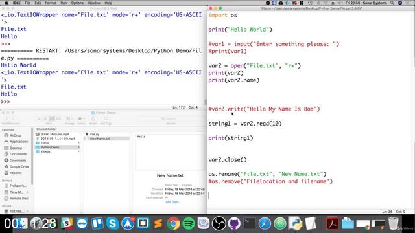Open the Run menu
Image resolution: width=415 pixels, height=233 pixels.
pos(64,3)
